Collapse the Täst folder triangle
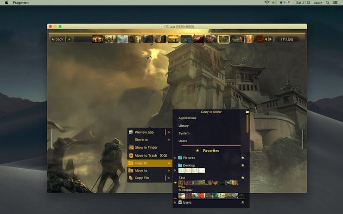Viewport: 343px width, 214px height. click(175, 183)
